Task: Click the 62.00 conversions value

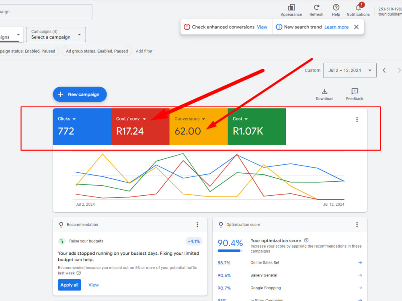Action: [188, 131]
